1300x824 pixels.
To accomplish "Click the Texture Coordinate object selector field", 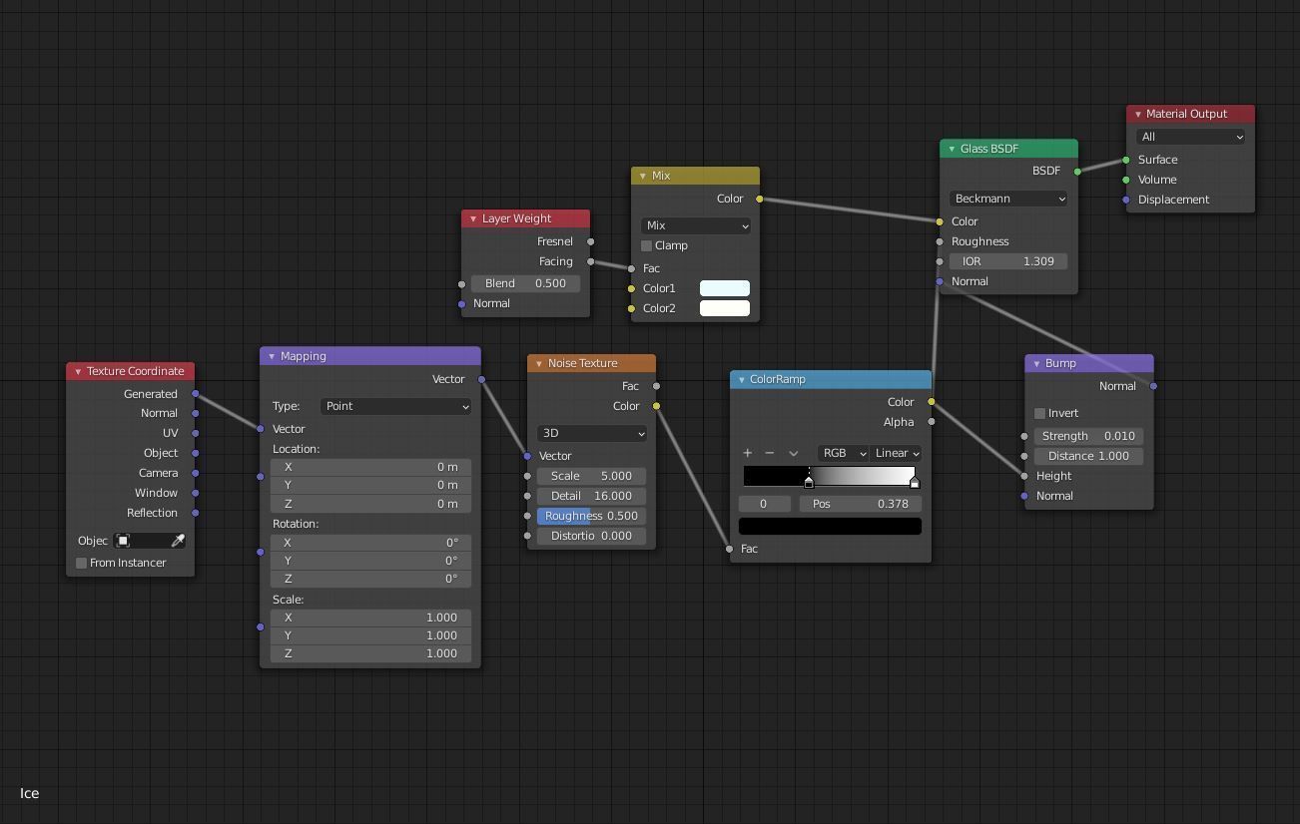I will (150, 541).
